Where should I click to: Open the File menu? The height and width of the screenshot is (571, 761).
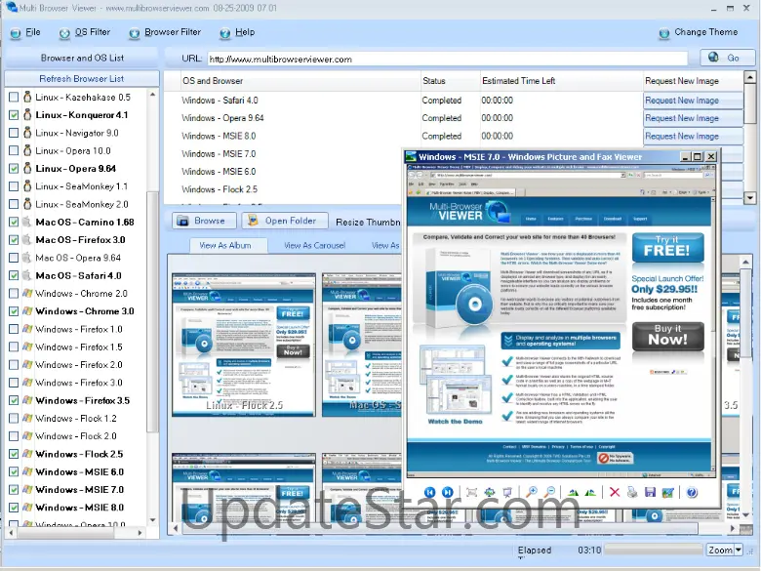(32, 32)
